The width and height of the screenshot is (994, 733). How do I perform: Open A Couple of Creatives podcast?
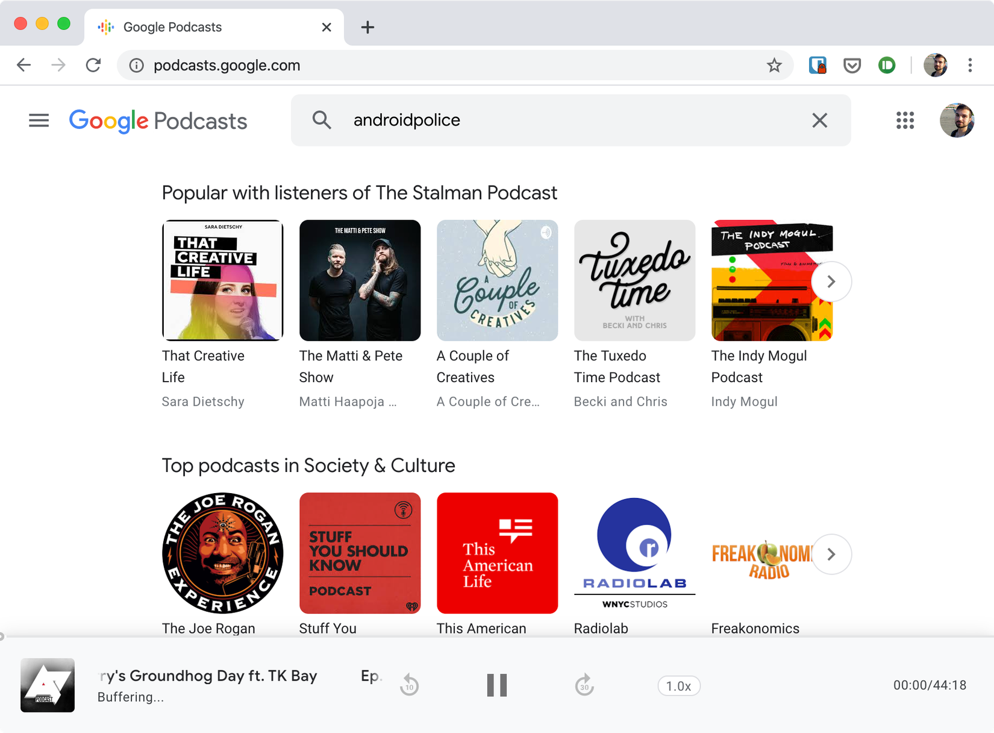(497, 280)
